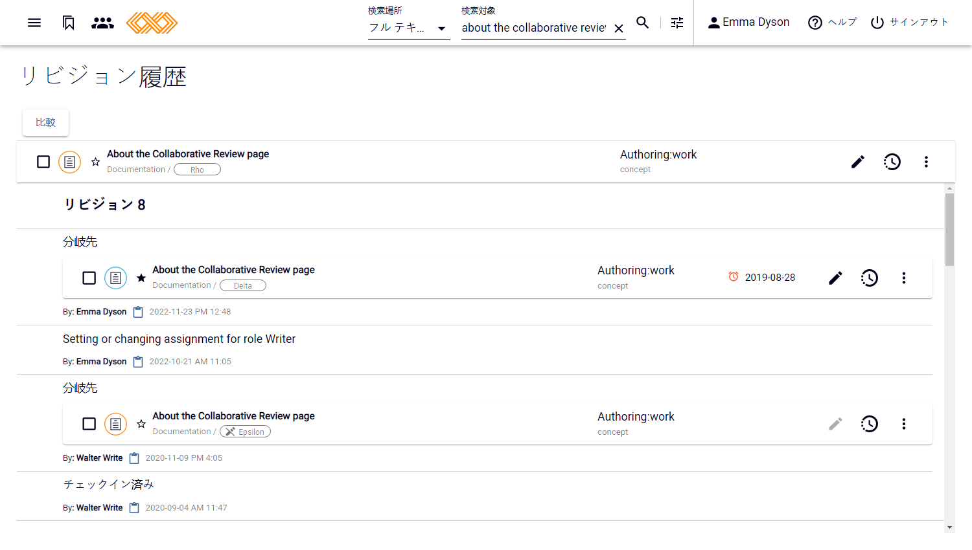Click the orange application logo
The image size is (972, 550).
point(152,23)
